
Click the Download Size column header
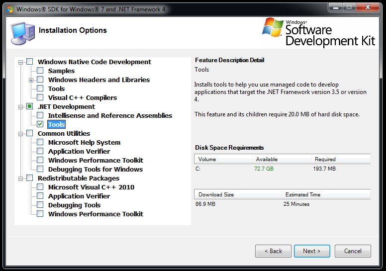(x=238, y=194)
